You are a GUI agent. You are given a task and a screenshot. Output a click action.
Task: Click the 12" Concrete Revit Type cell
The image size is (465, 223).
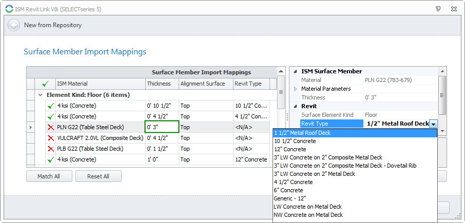(x=251, y=159)
